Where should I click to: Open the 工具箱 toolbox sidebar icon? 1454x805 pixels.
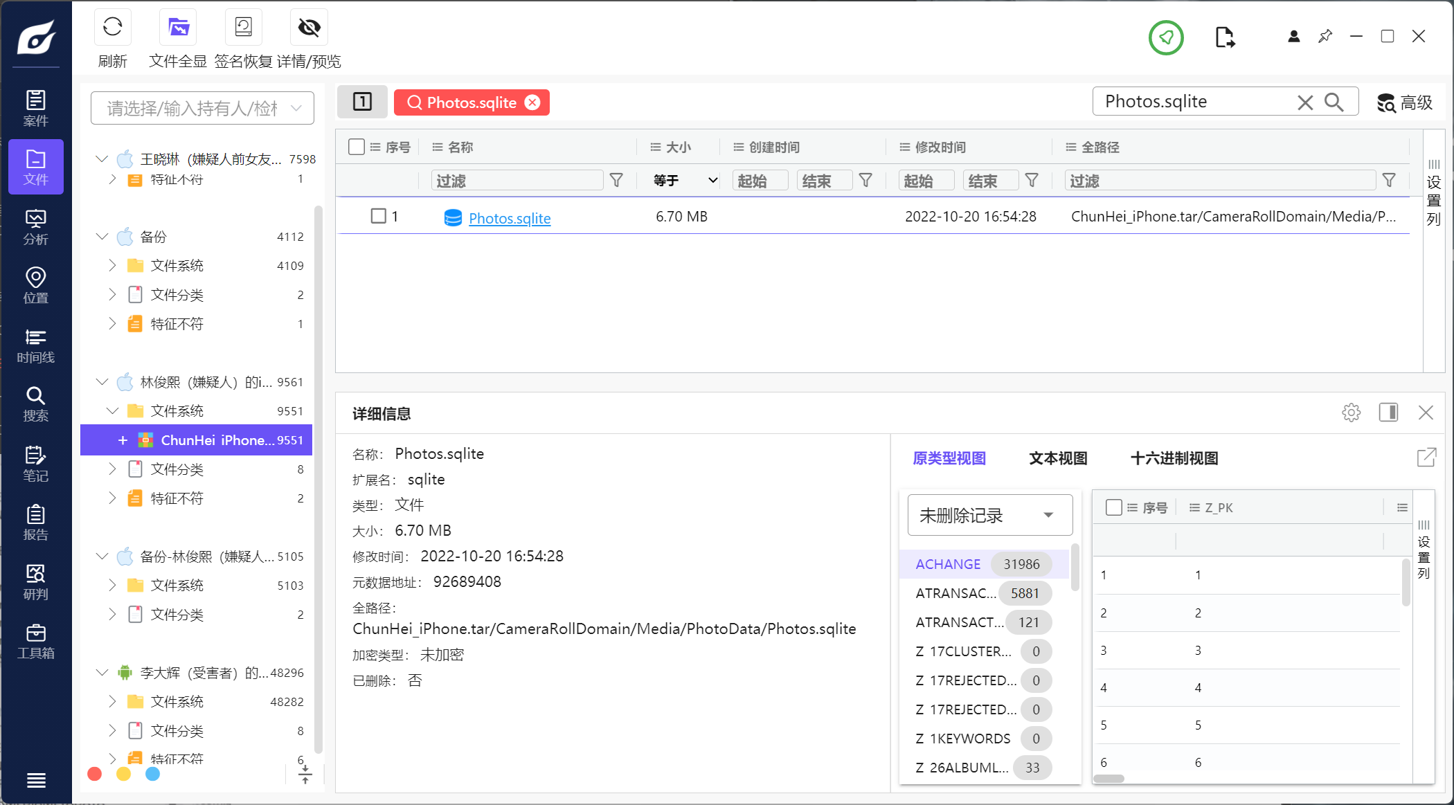coord(35,642)
